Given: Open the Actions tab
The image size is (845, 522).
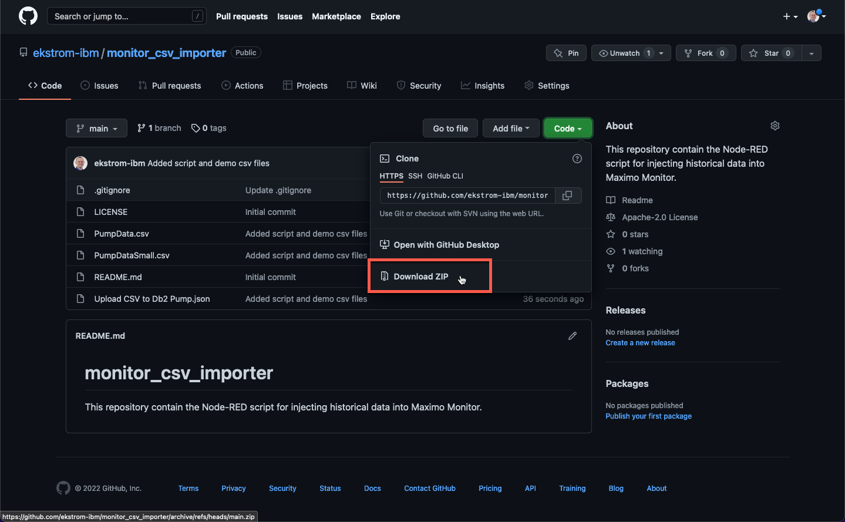Looking at the screenshot, I should point(242,86).
